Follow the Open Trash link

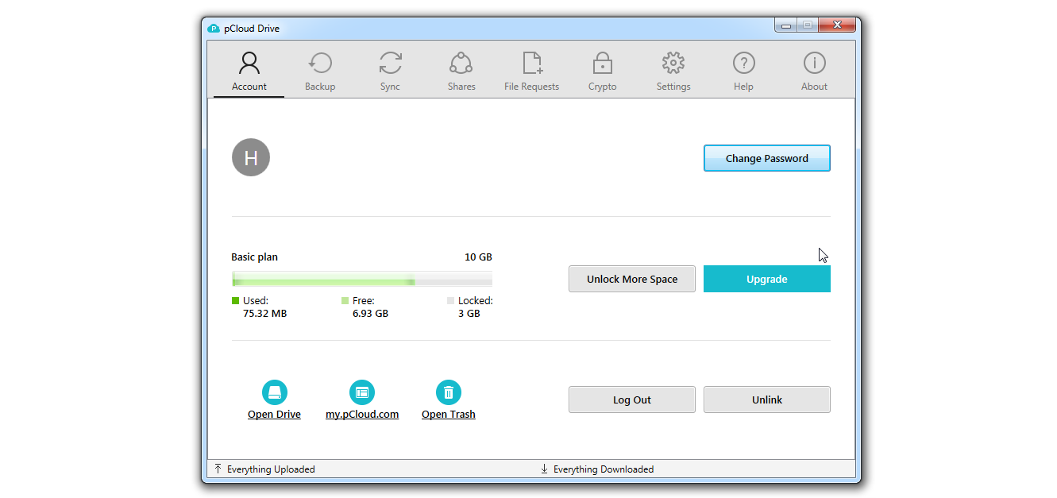click(x=449, y=415)
